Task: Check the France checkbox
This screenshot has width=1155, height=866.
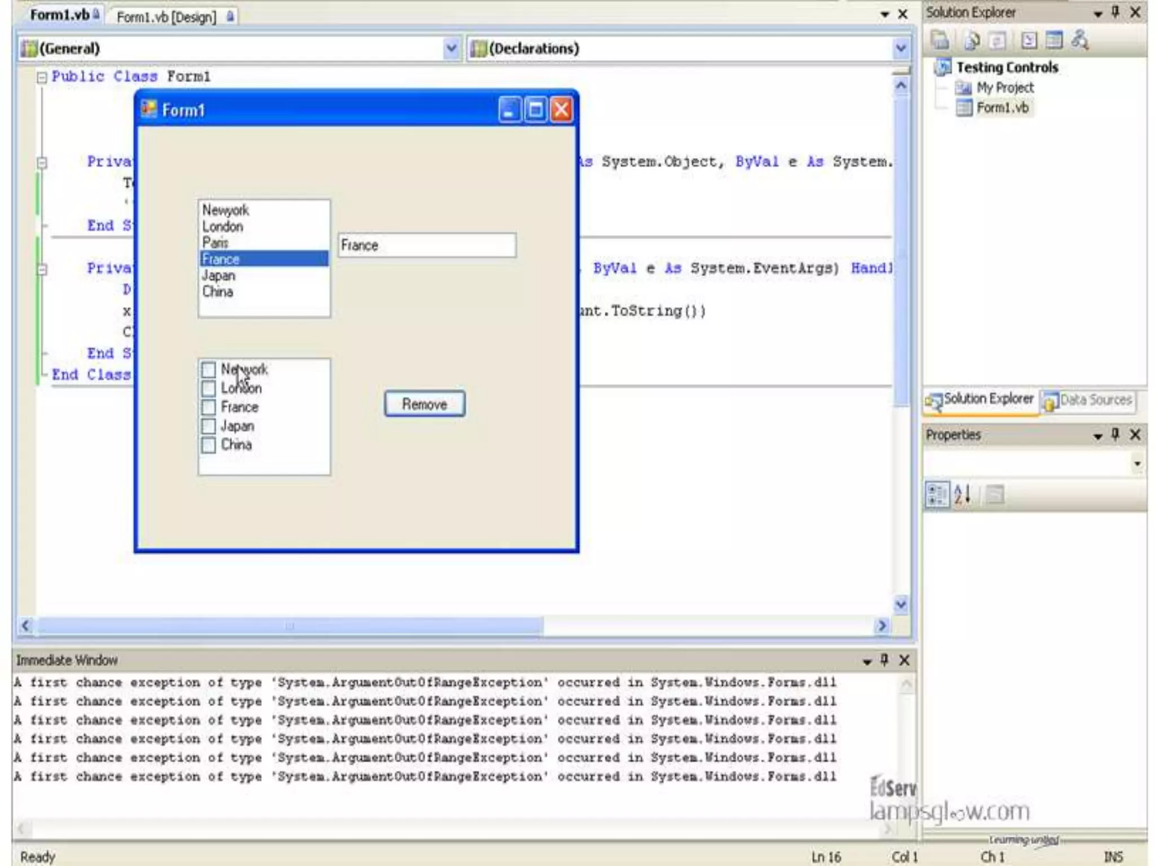Action: (209, 407)
